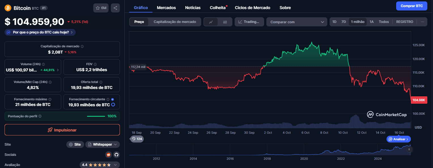Toggle chart to Capitalização de mercado

[175, 22]
